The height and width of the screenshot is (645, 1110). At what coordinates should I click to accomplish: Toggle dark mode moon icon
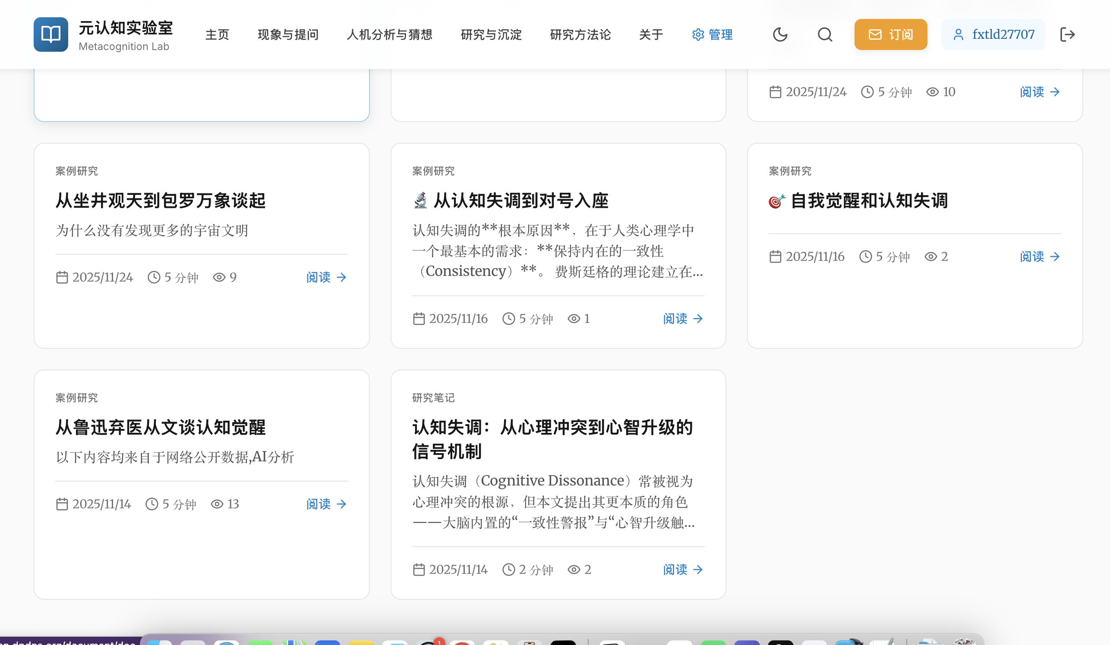780,34
